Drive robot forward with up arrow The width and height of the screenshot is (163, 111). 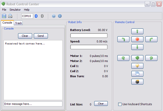(137, 31)
